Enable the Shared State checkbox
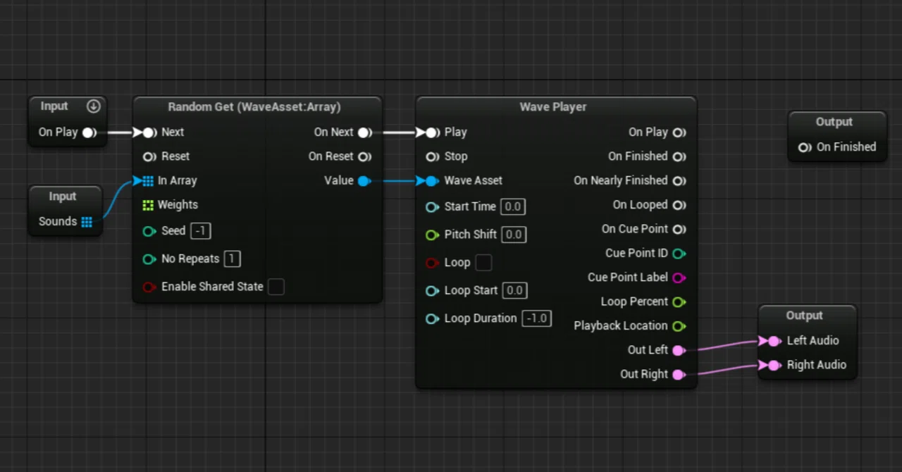This screenshot has width=902, height=472. 276,287
